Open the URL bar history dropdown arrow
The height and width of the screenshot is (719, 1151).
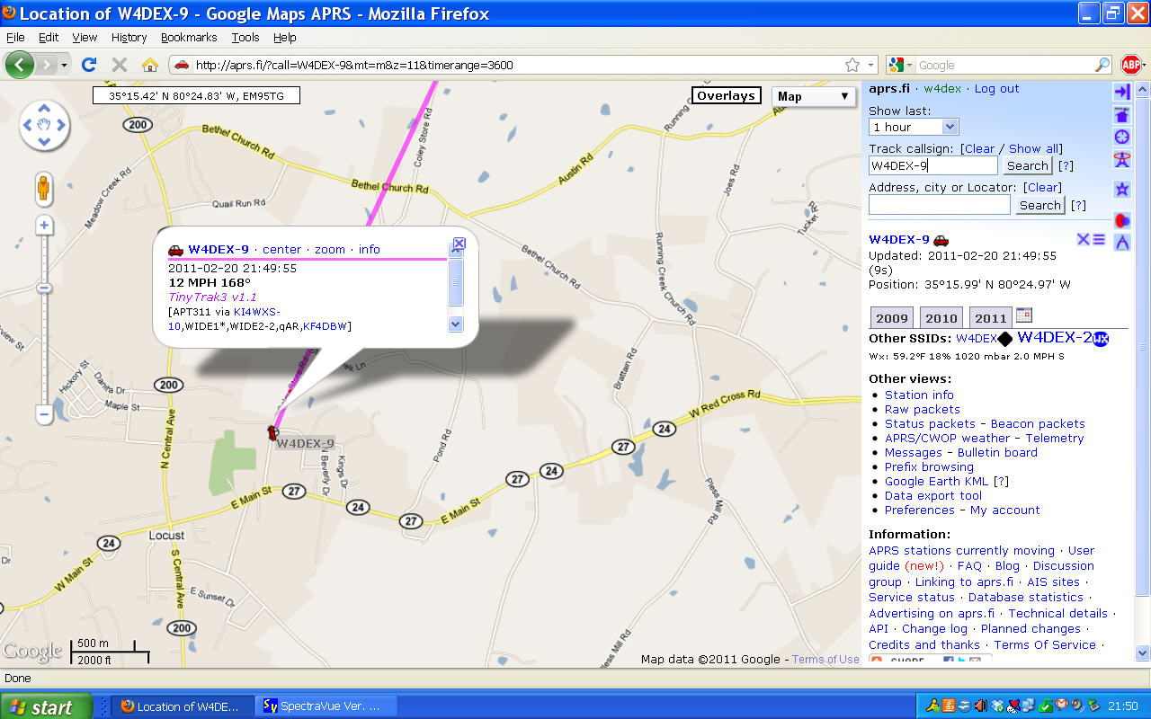coord(870,65)
